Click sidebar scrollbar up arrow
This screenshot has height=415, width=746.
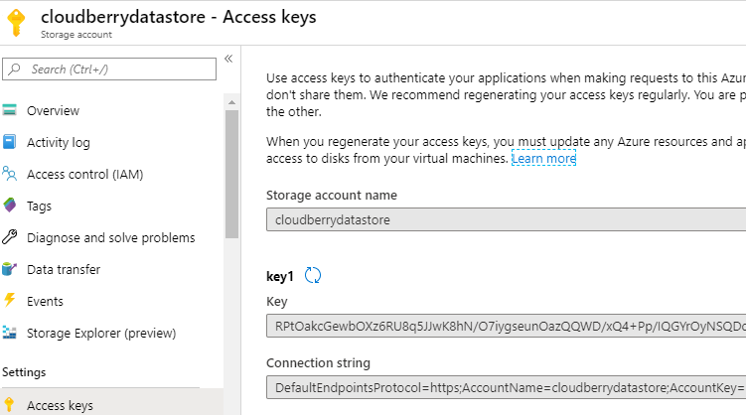point(231,102)
